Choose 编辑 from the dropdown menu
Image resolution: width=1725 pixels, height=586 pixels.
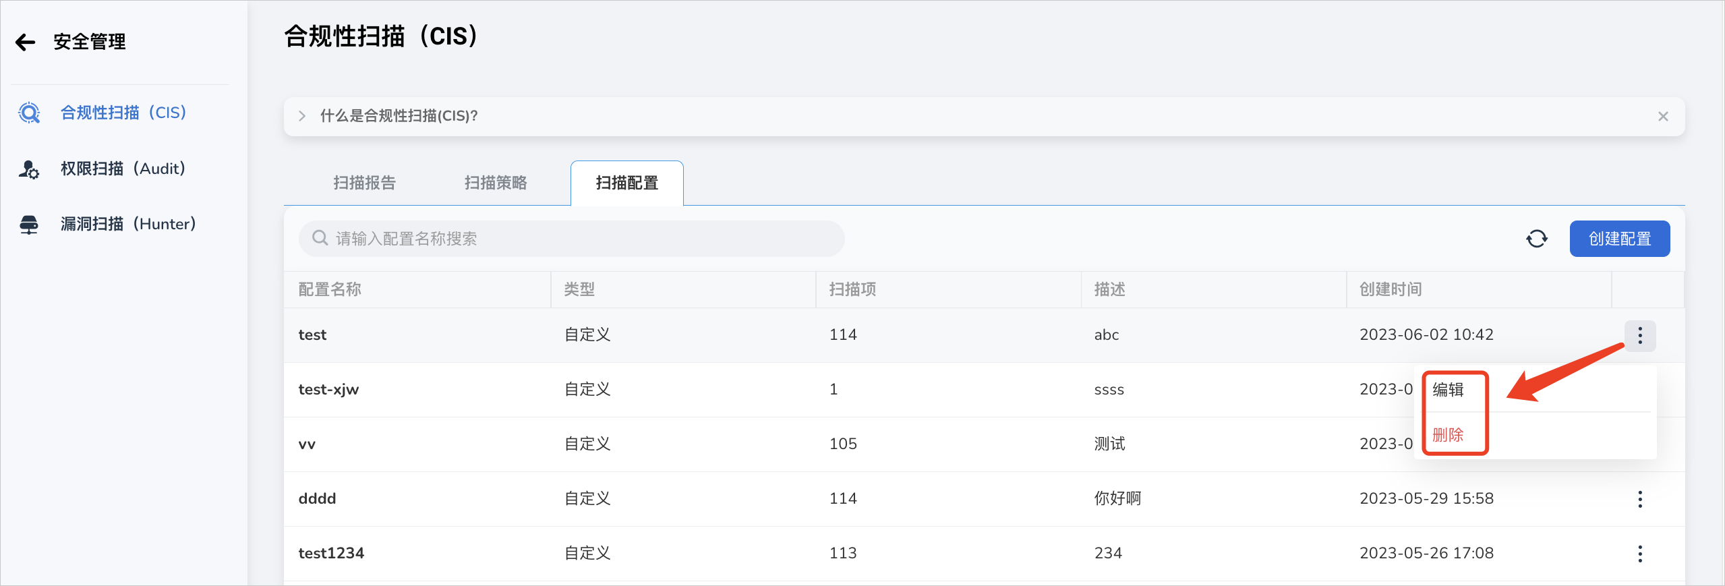pos(1448,390)
